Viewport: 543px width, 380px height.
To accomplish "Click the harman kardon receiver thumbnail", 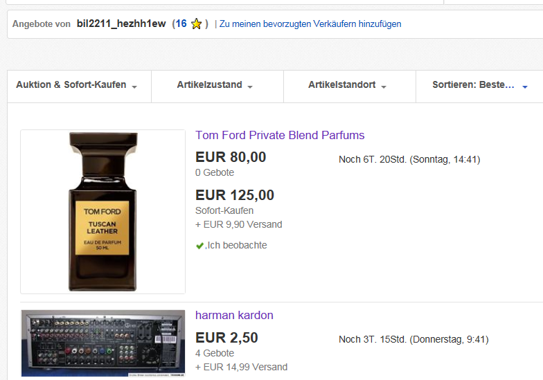I will pos(103,343).
